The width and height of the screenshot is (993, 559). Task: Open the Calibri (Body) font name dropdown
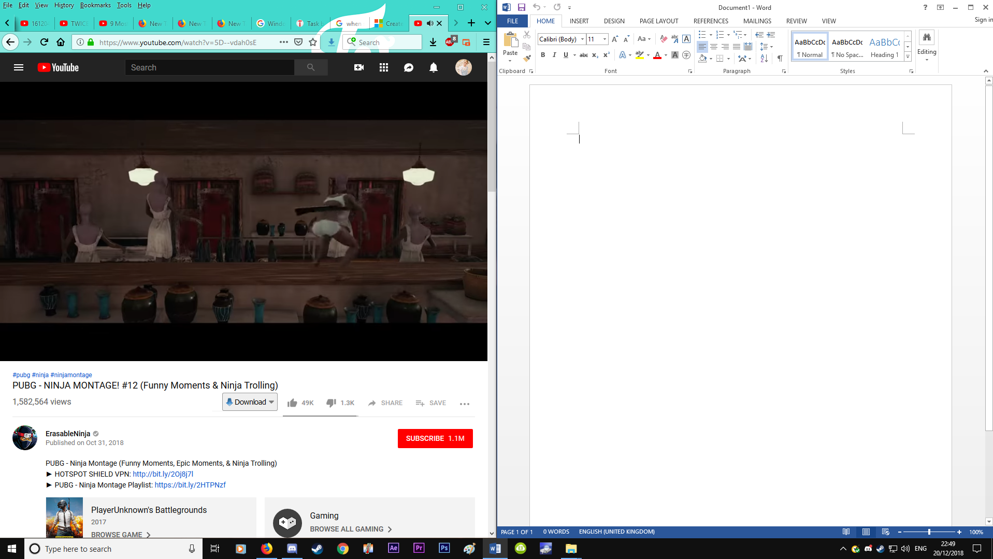click(582, 39)
